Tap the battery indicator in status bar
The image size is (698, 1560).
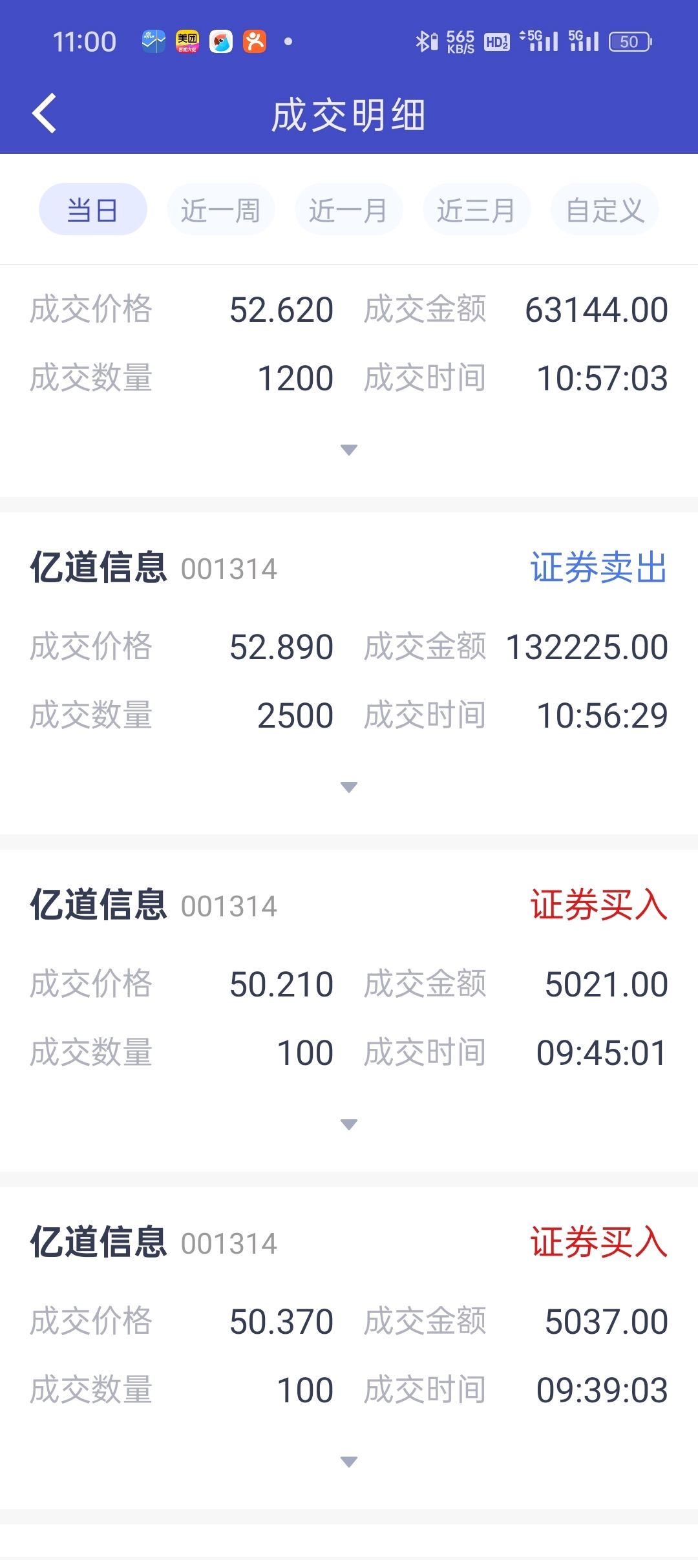[630, 42]
